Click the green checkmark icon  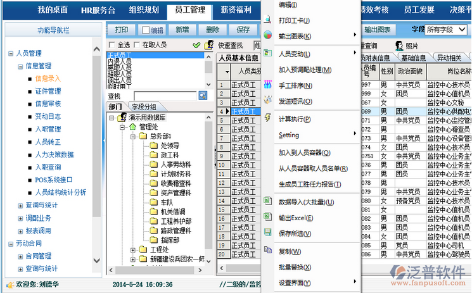coord(196,46)
